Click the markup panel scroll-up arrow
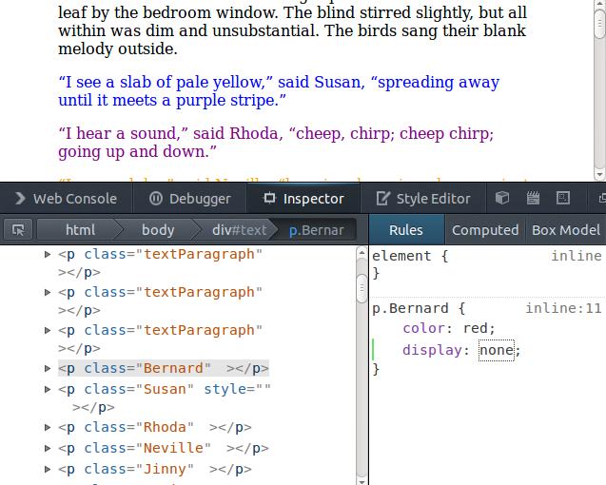 [x=362, y=253]
